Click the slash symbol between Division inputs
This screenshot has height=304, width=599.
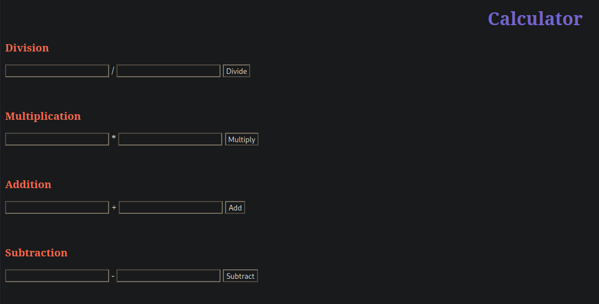113,71
